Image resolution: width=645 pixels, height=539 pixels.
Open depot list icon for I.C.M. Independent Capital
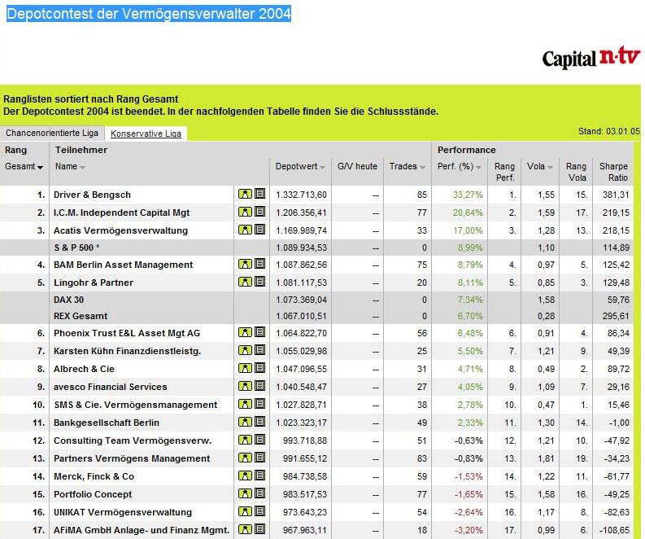coord(259,212)
